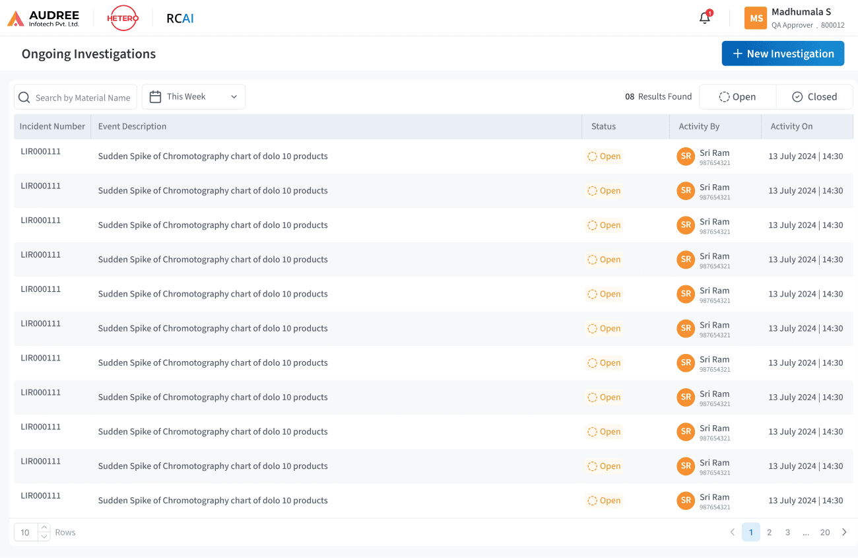Increase rows per page with up arrow
858x558 pixels.
(44, 528)
